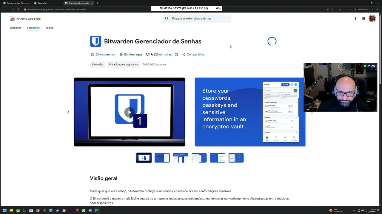Open Discord from the taskbar
Screen dimensions: 382x214
pyautogui.click(x=90, y=210)
